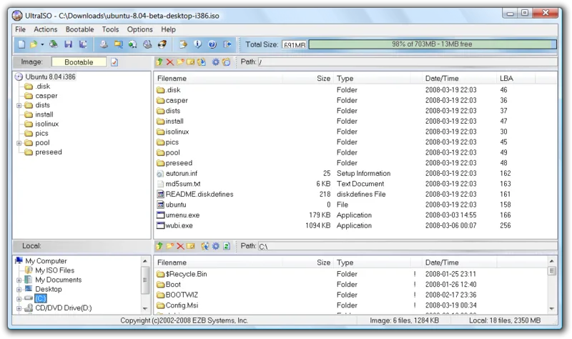Click the red X delete icon in image pane
The image size is (572, 339).
click(x=169, y=62)
